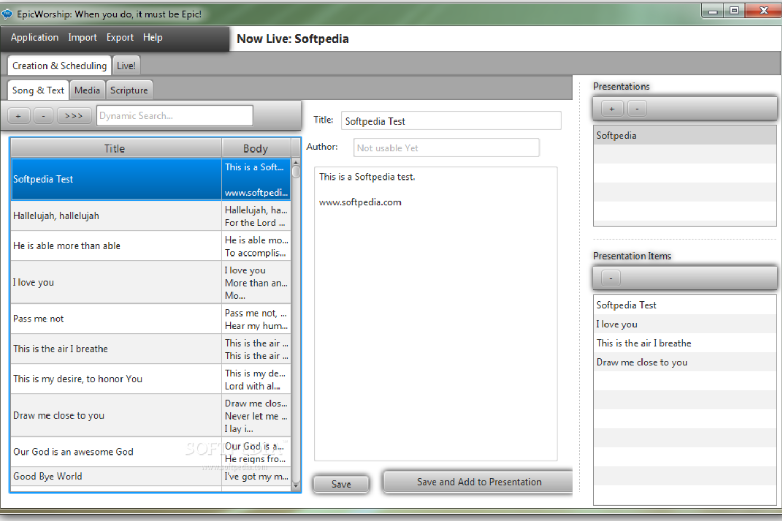Click the song list scrollbar down arrow
The height and width of the screenshot is (521, 782).
(x=296, y=485)
